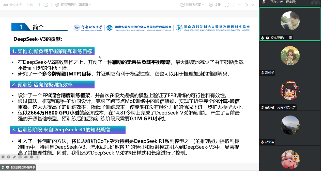The height and width of the screenshot is (171, 321).
Task: Click muted mic icon beside 胡奥迪
Action: click(x=263, y=142)
